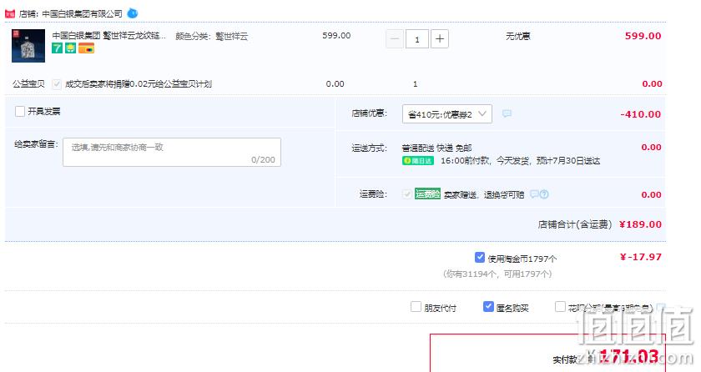The height and width of the screenshot is (372, 701).
Task: Toggle the 运费险 shipping insurance checkbox
Action: tap(407, 194)
